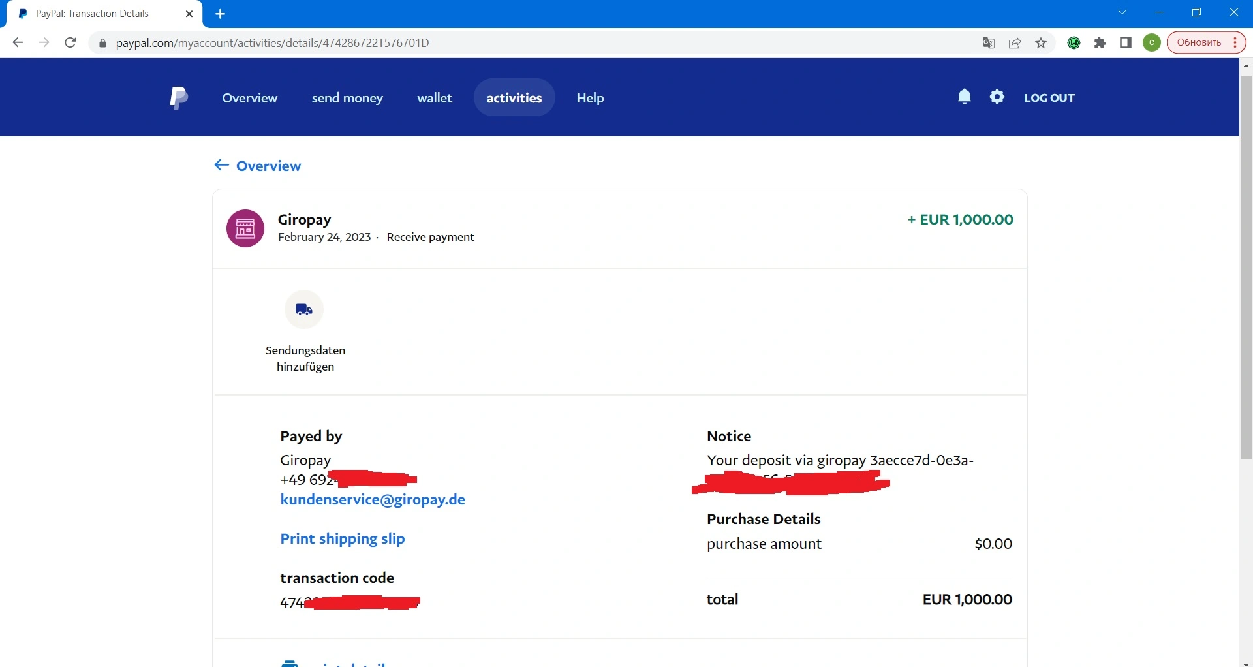This screenshot has height=667, width=1253.
Task: Click the $0.00 purchase amount value
Action: click(x=993, y=544)
